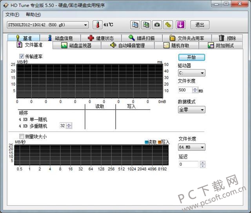Uncheck the 传输速率 checkbox
Viewport: 251px width, 213px height.
coord(22,56)
